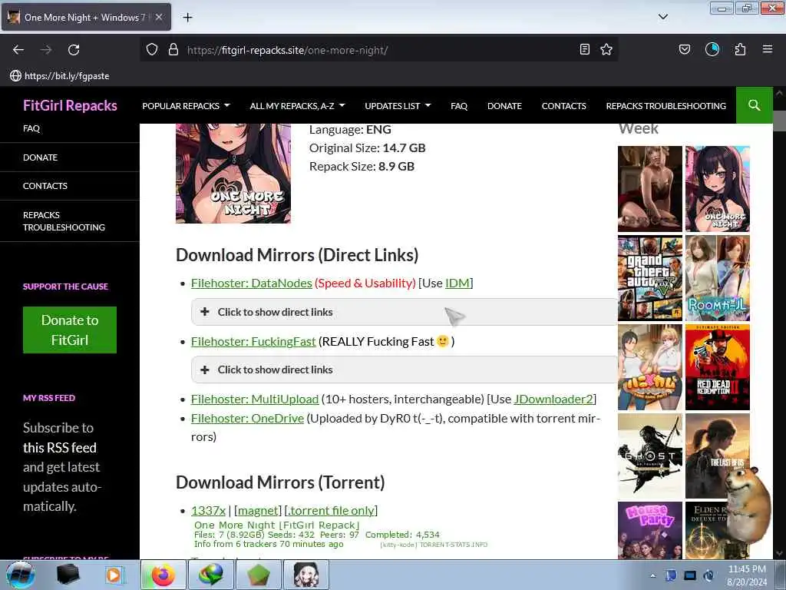
Task: Close the One More Night tab
Action: (x=159, y=17)
